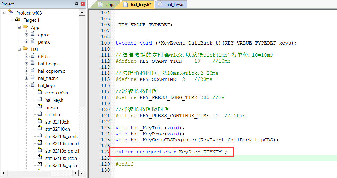Switch to the hal_key.c editor tab

[x=174, y=5]
